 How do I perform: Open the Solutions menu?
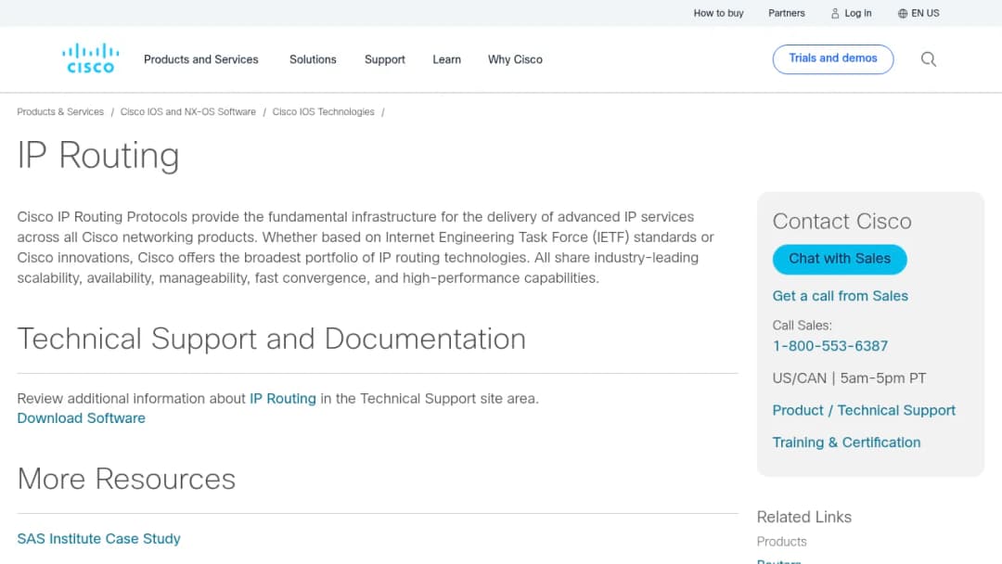pos(313,59)
